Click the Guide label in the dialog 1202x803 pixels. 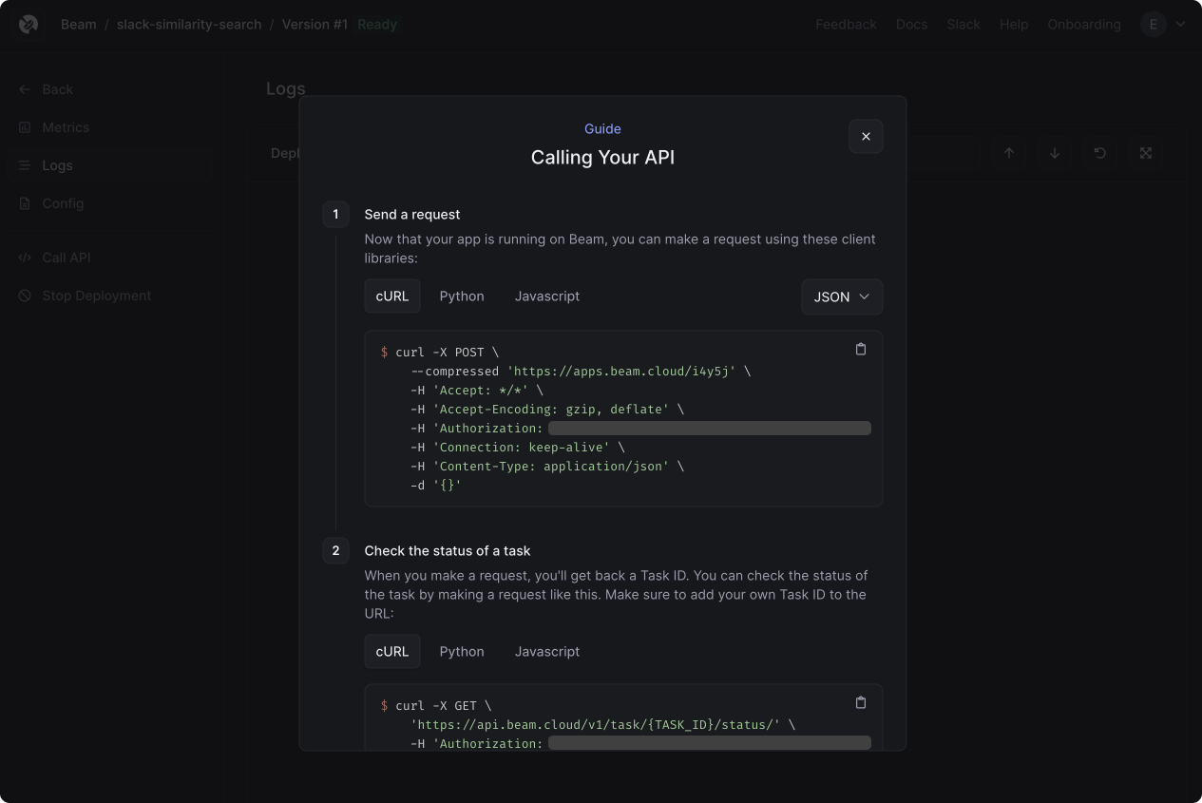pyautogui.click(x=602, y=129)
